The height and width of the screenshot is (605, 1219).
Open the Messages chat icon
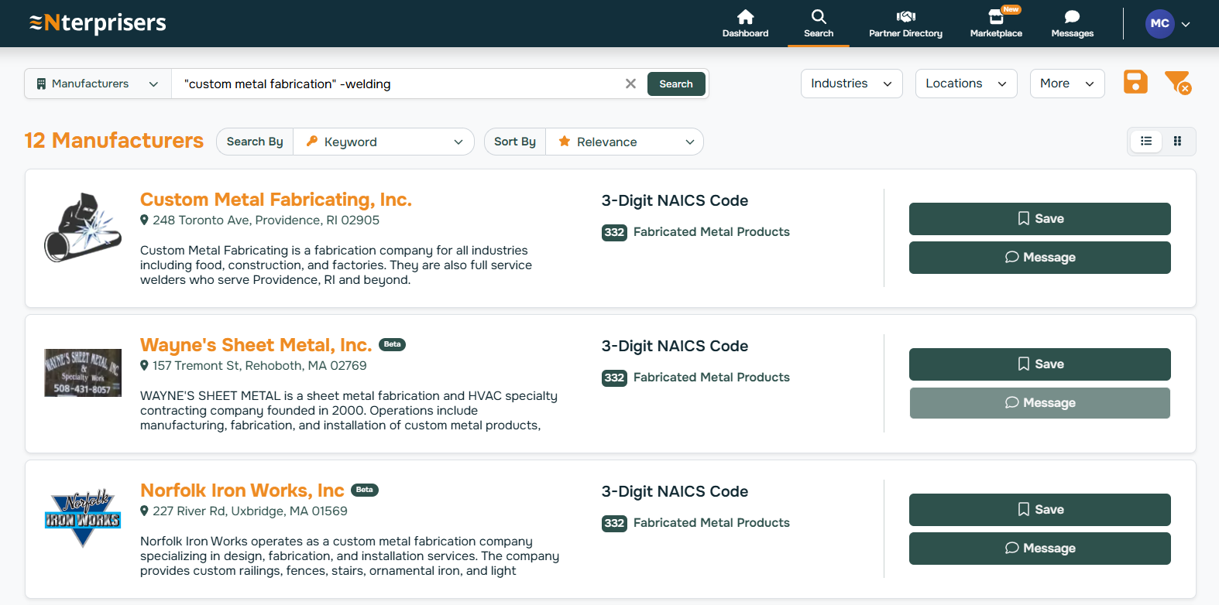tap(1072, 18)
